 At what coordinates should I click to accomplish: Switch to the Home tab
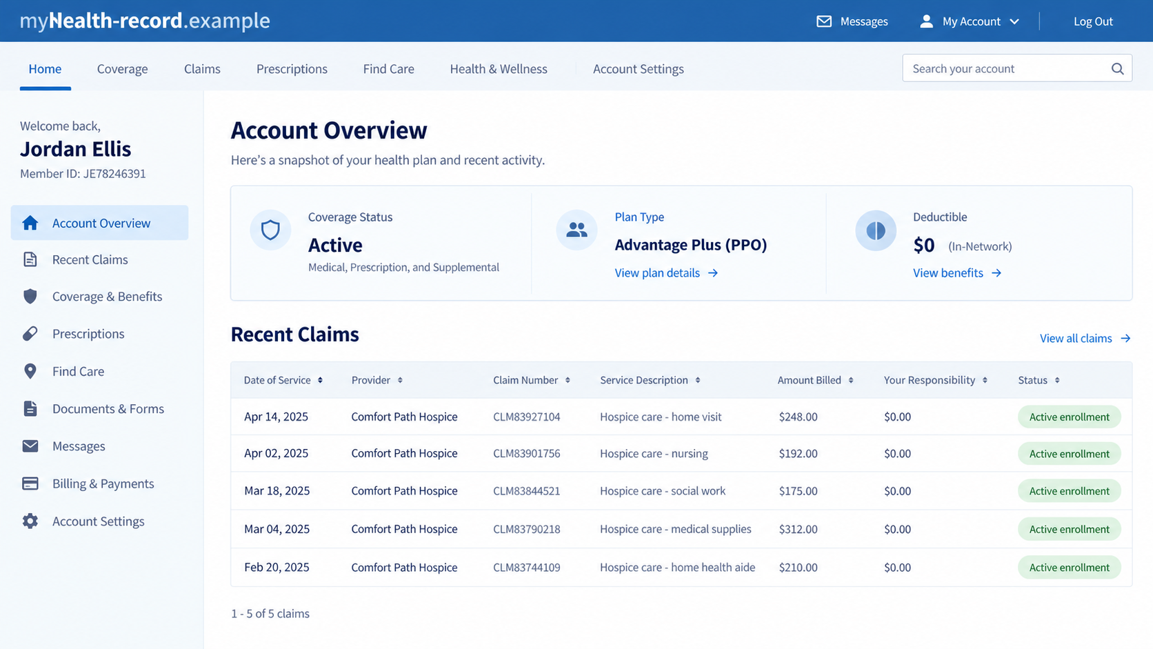click(x=45, y=69)
